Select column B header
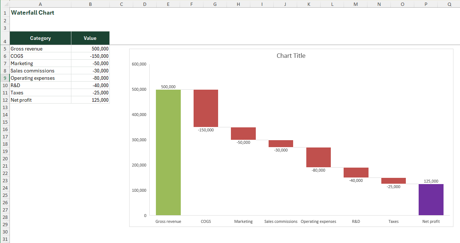This screenshot has height=243, width=460. tap(90, 4)
